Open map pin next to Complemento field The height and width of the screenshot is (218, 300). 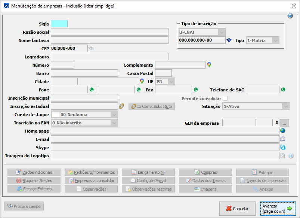click(209, 65)
